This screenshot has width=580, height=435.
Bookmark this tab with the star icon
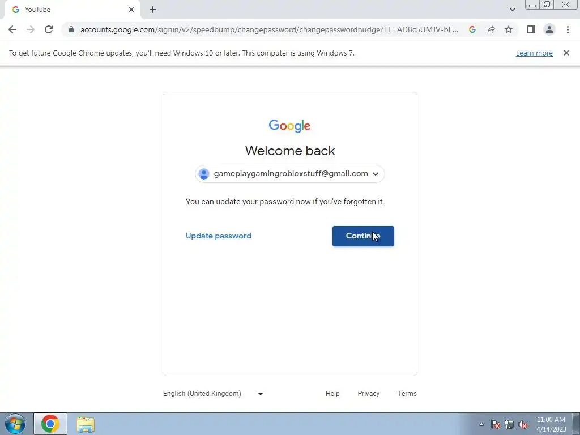tap(509, 29)
